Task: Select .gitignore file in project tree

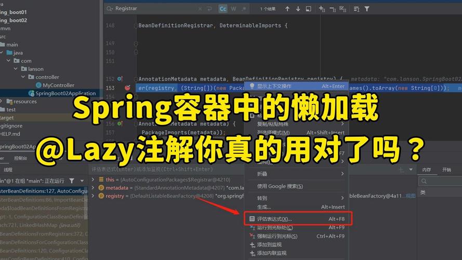Action: tap(11, 125)
